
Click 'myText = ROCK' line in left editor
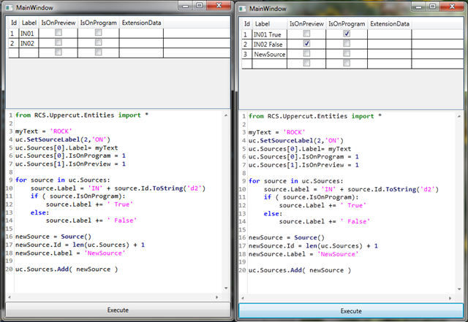click(x=44, y=131)
